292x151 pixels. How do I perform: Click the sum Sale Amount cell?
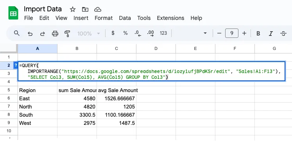click(77, 90)
